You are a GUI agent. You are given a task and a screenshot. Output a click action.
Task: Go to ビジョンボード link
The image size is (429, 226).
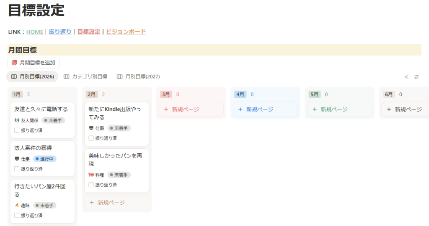coord(126,32)
